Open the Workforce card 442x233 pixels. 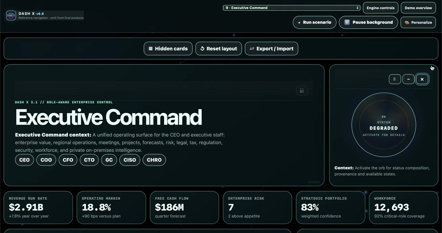(x=404, y=207)
